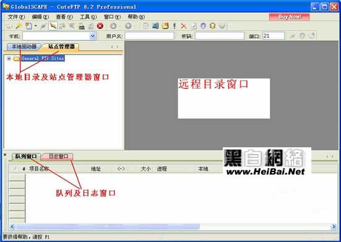Sort queue by # column header
The height and width of the screenshot is (242, 341).
[24, 169]
